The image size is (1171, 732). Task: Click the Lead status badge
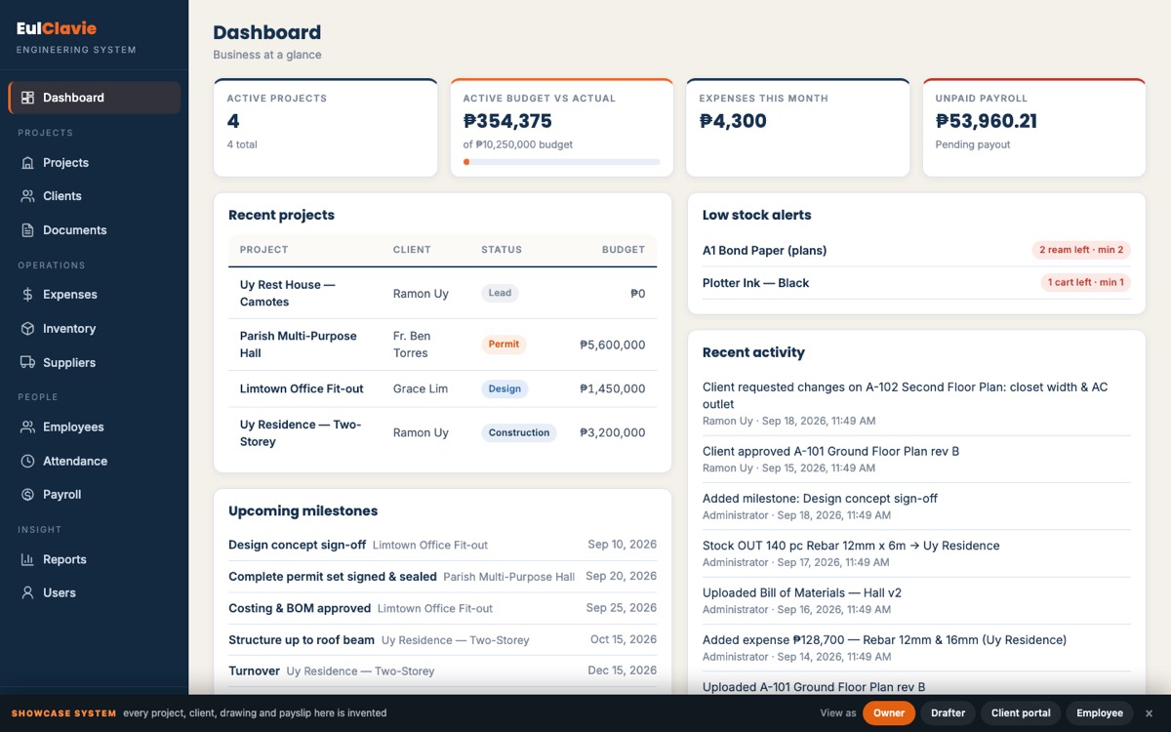coord(500,293)
